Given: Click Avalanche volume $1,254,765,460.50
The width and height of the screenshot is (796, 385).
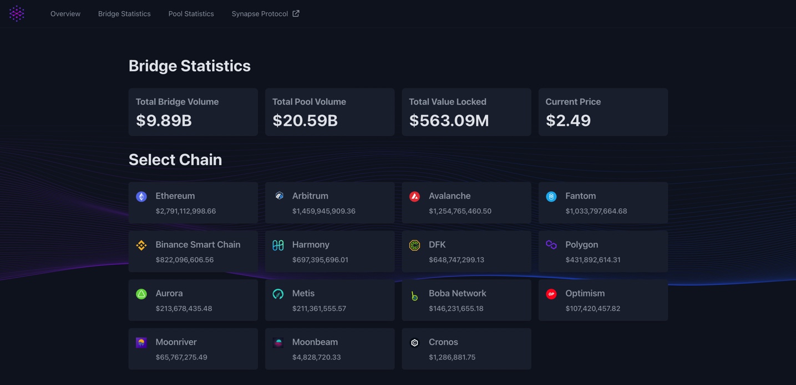Looking at the screenshot, I should [460, 211].
